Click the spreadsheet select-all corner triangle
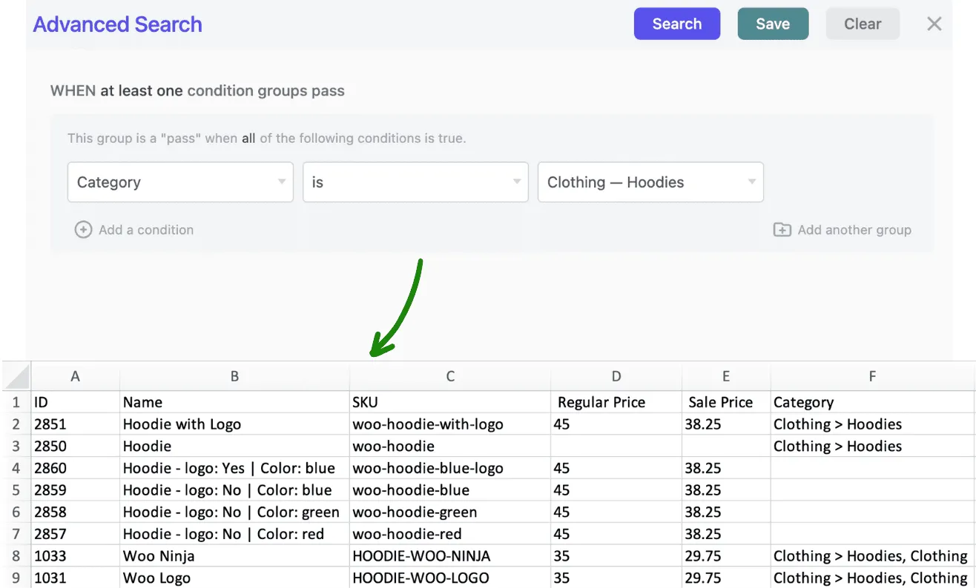 click(16, 376)
